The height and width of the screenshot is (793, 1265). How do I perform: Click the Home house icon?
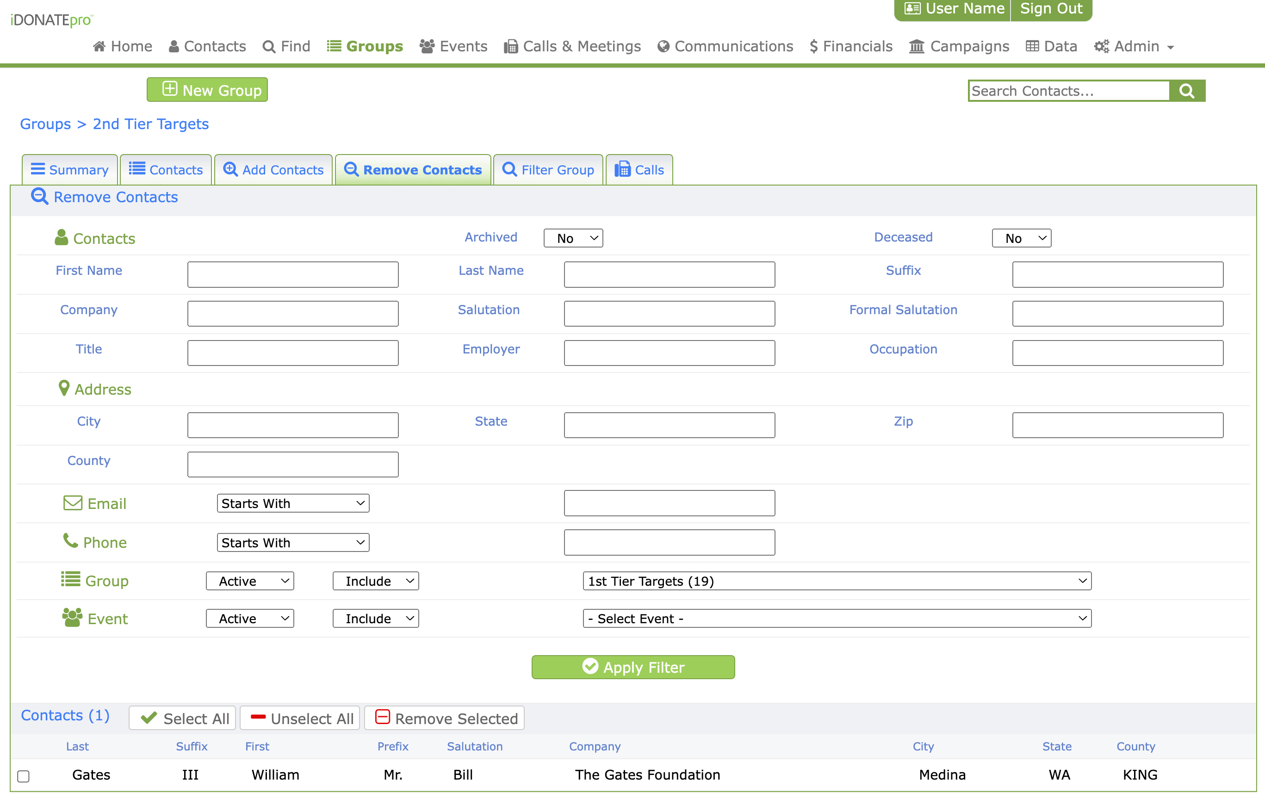(x=99, y=47)
